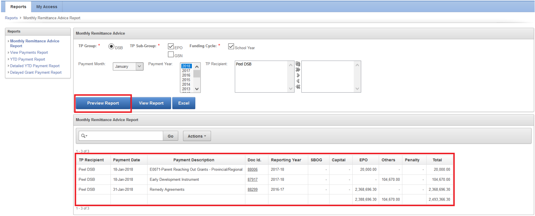Click Payment Year list scroll-down arrow
The width and height of the screenshot is (535, 216).
197,89
